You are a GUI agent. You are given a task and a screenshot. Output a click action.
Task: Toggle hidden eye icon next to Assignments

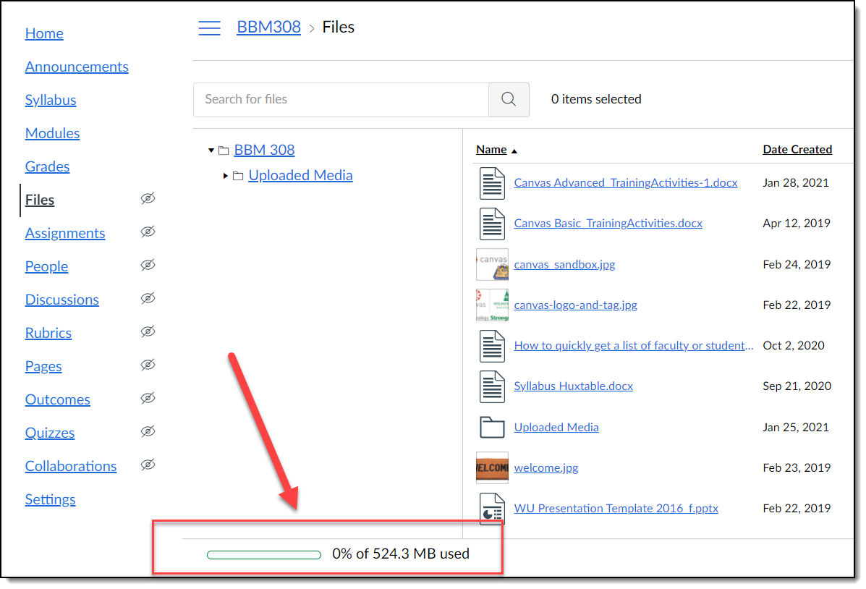pos(148,232)
